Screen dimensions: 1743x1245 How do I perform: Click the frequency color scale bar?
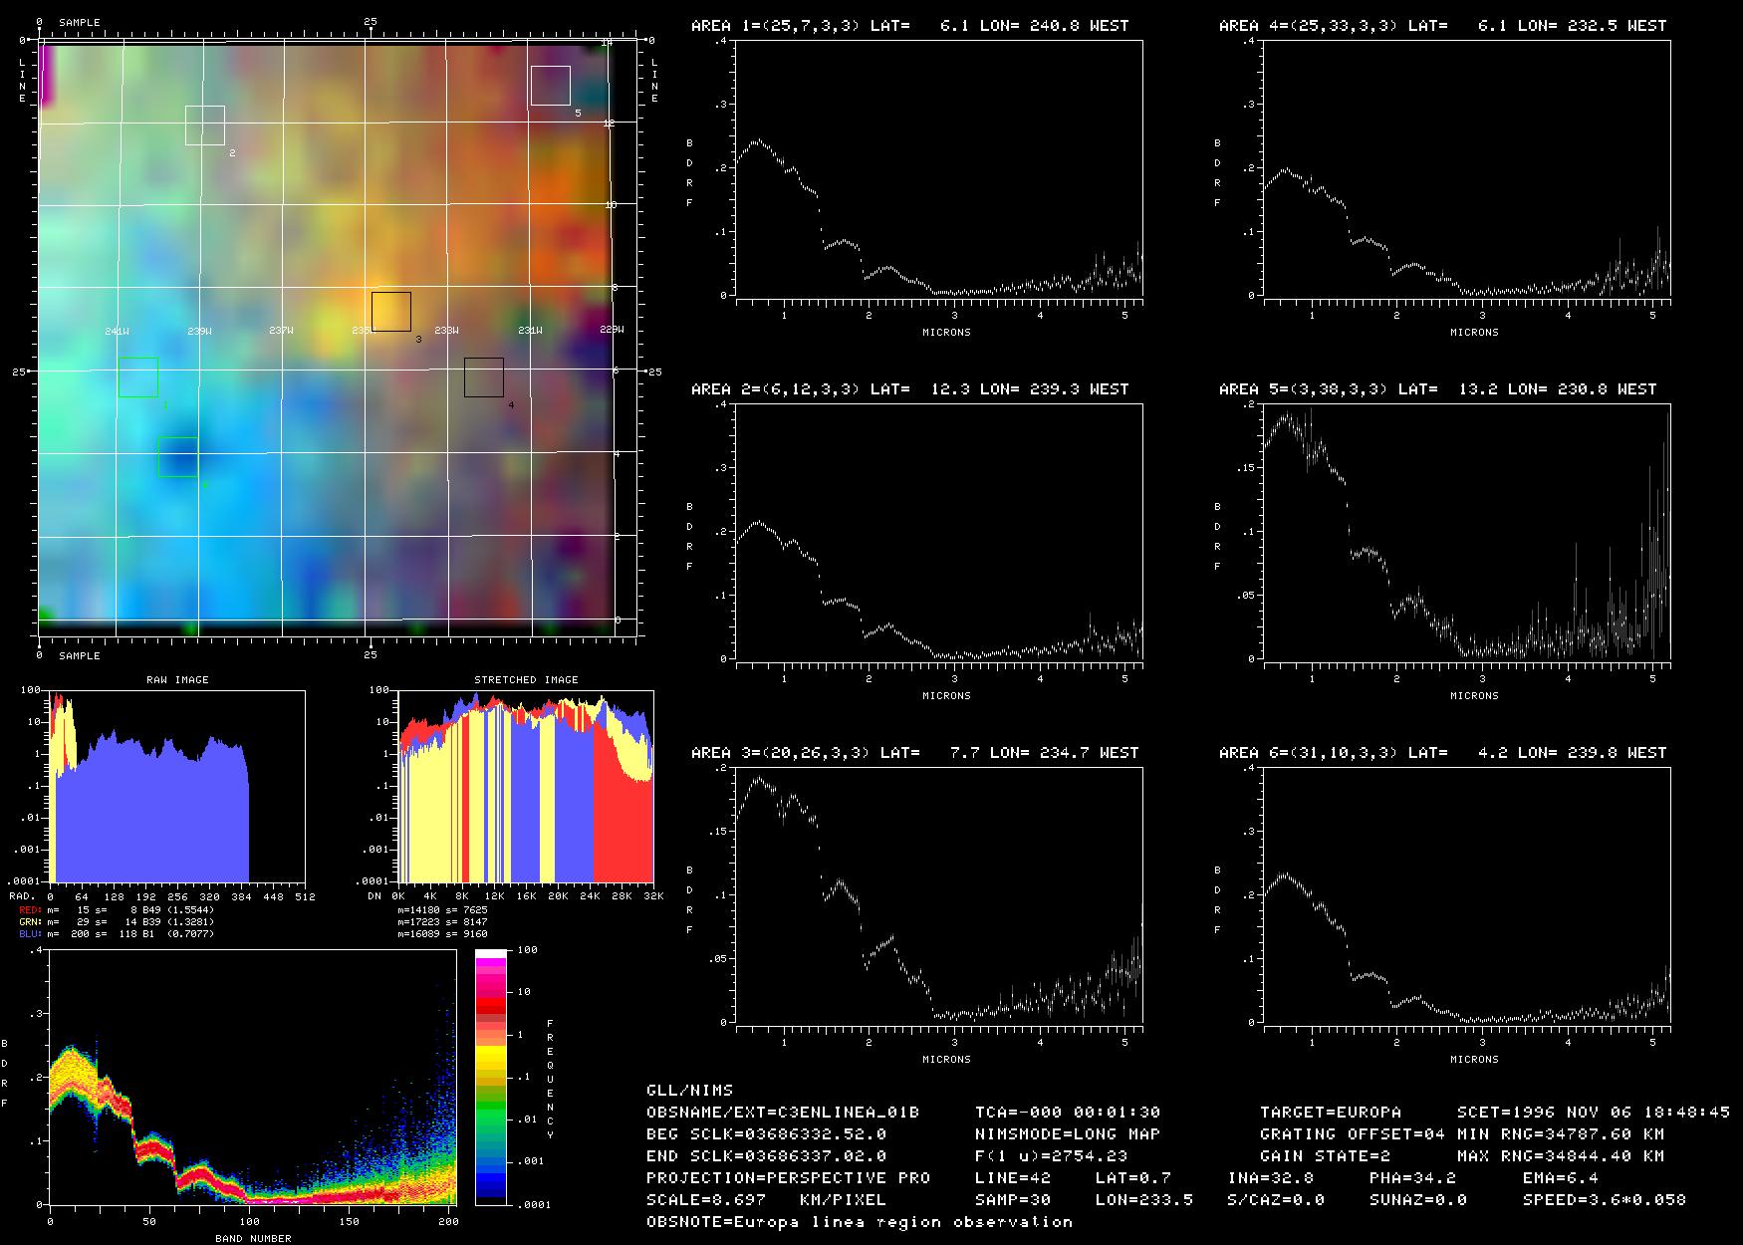[491, 1078]
